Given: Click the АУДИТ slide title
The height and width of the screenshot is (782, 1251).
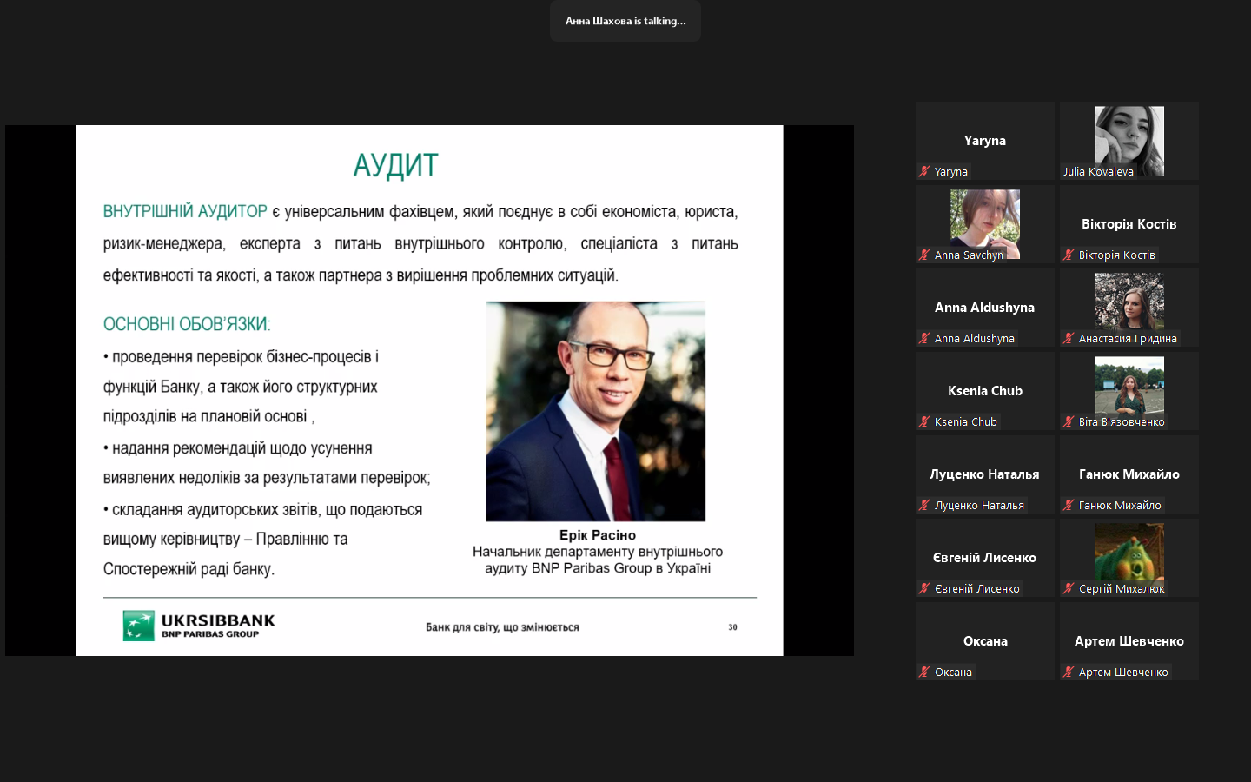Looking at the screenshot, I should pyautogui.click(x=395, y=165).
